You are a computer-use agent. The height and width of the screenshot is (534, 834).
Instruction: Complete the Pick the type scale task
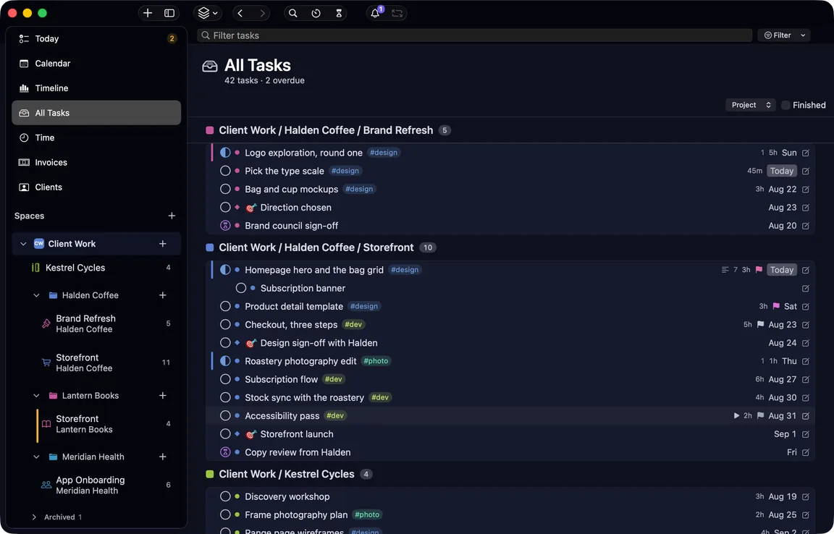point(226,171)
